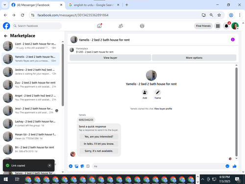The height and width of the screenshot is (184, 245).
Task: Open the Home feed icon
Action: tap(99, 26)
